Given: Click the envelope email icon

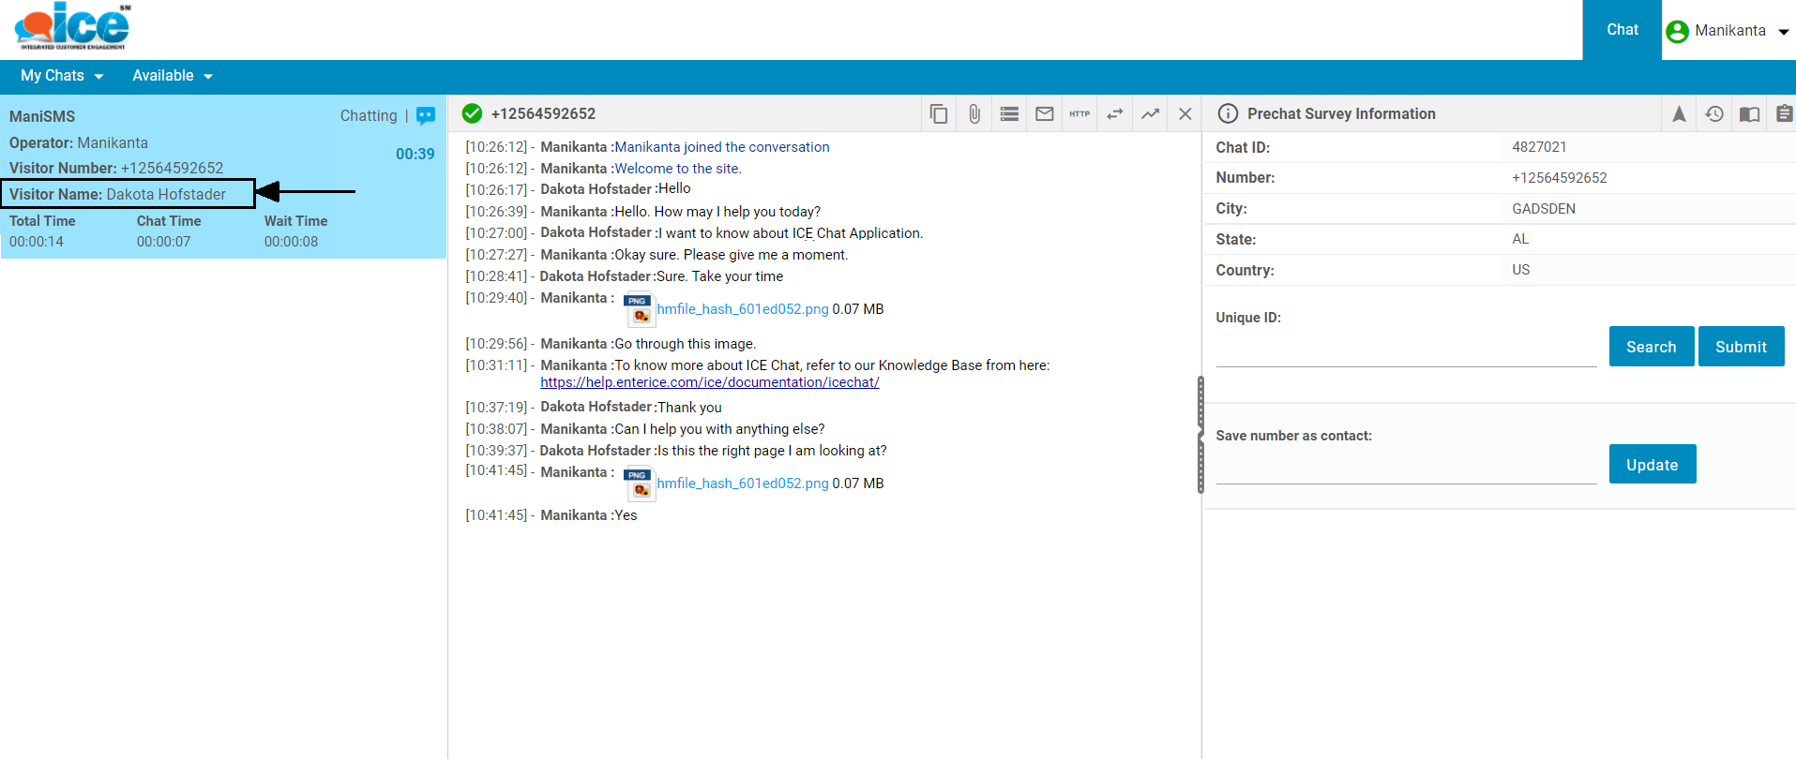Looking at the screenshot, I should (1044, 114).
